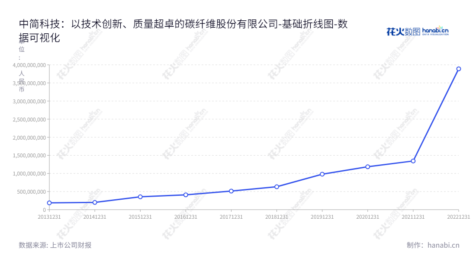Select the 20131231 data point marker
The image size is (476, 268).
[50, 202]
